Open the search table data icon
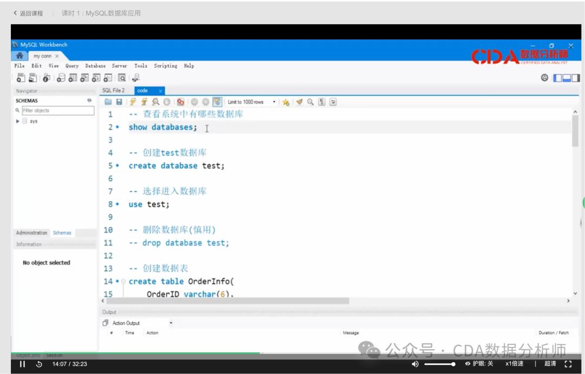 coord(122,77)
